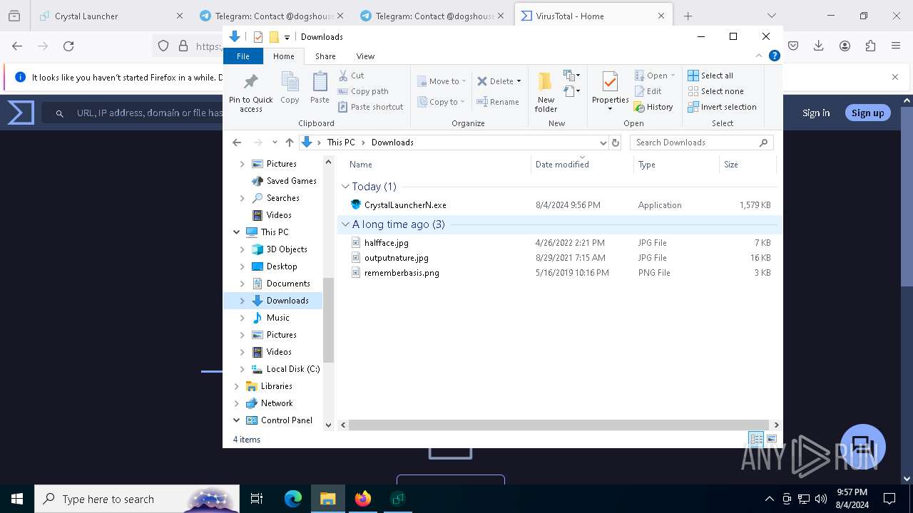Viewport: 913px width, 513px height.
Task: Click the horizontal scrollbar in file list
Action: [559, 425]
